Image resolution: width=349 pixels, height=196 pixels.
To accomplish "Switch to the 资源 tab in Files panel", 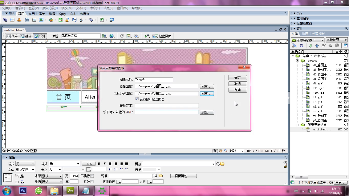I will coord(305,34).
